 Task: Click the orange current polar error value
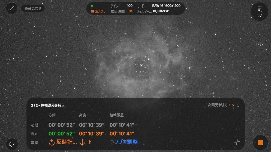pyautogui.click(x=122, y=134)
